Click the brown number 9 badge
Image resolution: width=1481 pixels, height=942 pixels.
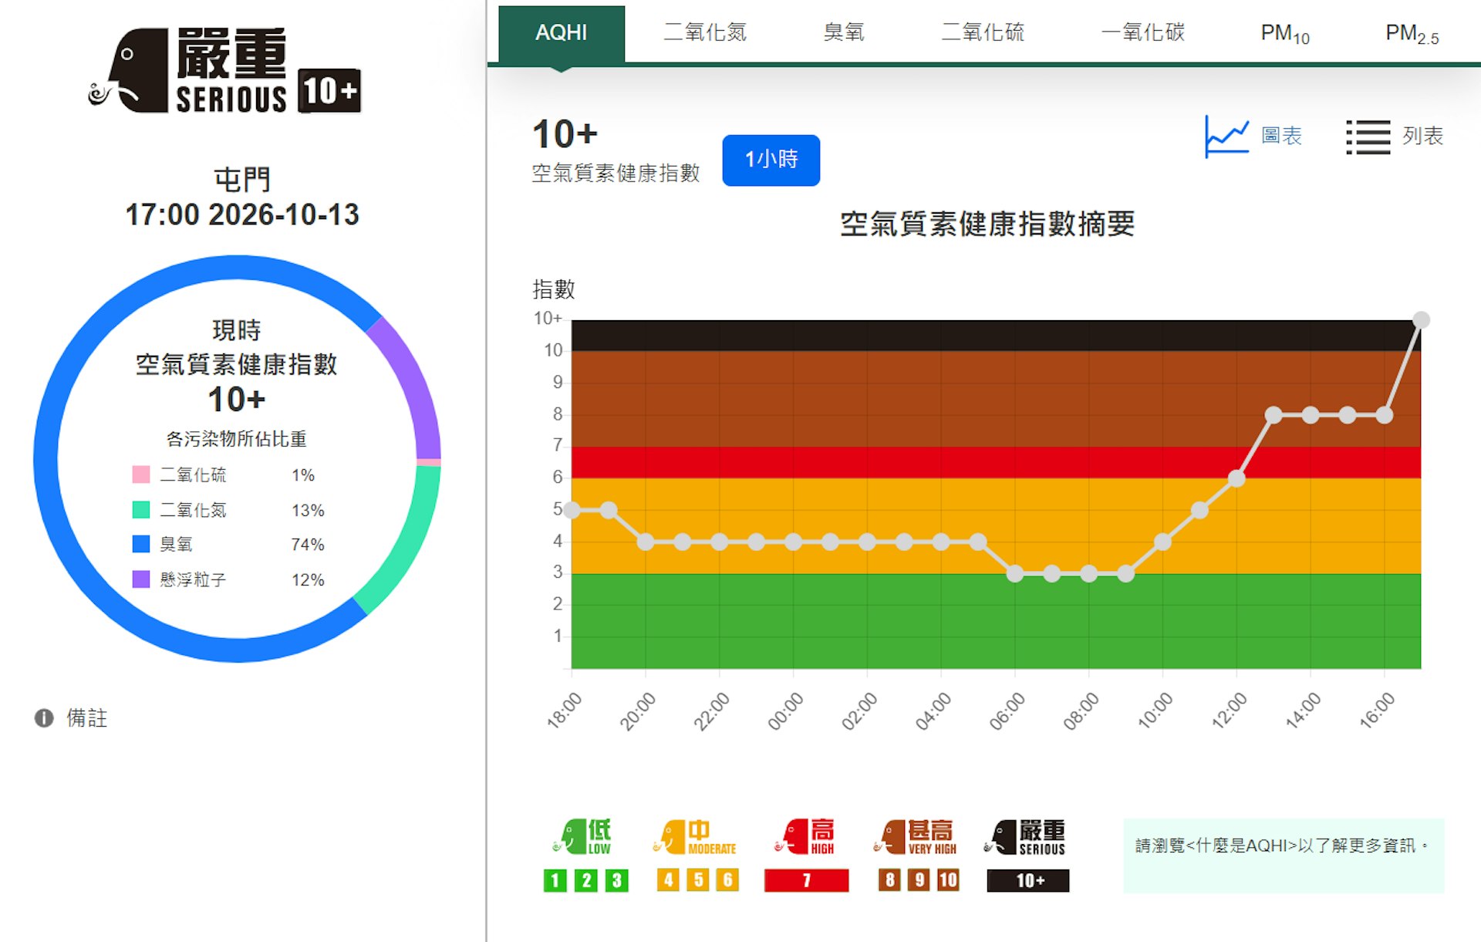point(919,880)
